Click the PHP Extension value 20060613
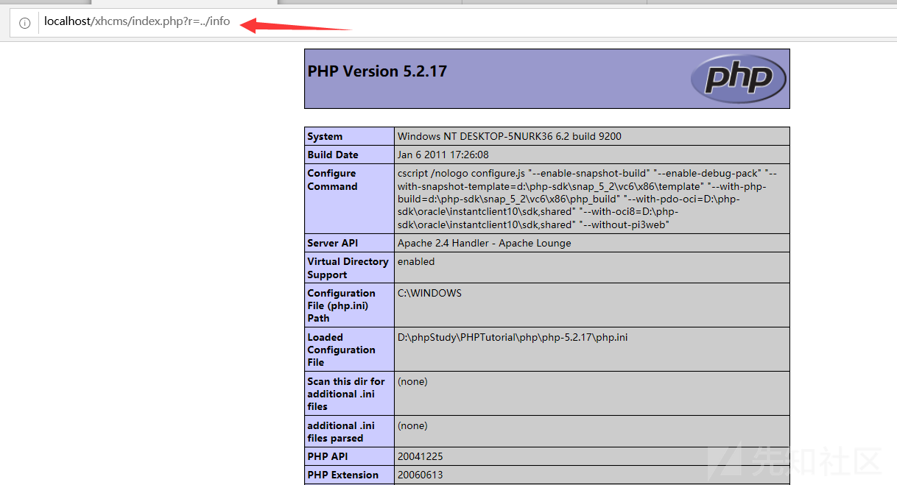897x485 pixels. pos(420,475)
